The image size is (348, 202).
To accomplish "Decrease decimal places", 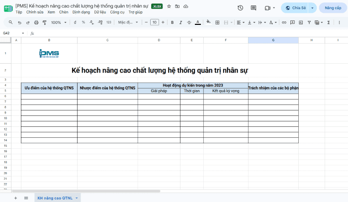I will coord(91,22).
